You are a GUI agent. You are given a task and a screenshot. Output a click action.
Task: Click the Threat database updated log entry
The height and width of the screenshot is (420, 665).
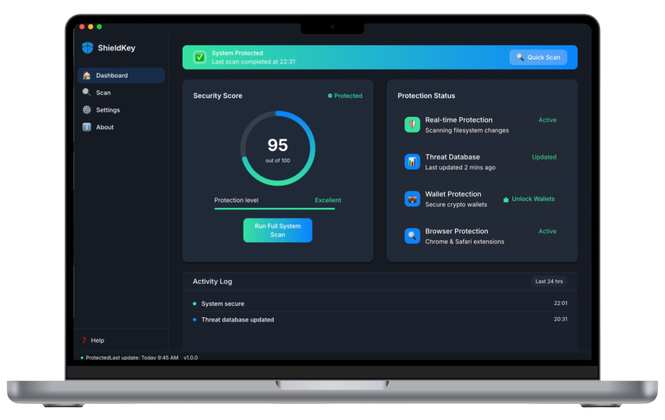380,320
